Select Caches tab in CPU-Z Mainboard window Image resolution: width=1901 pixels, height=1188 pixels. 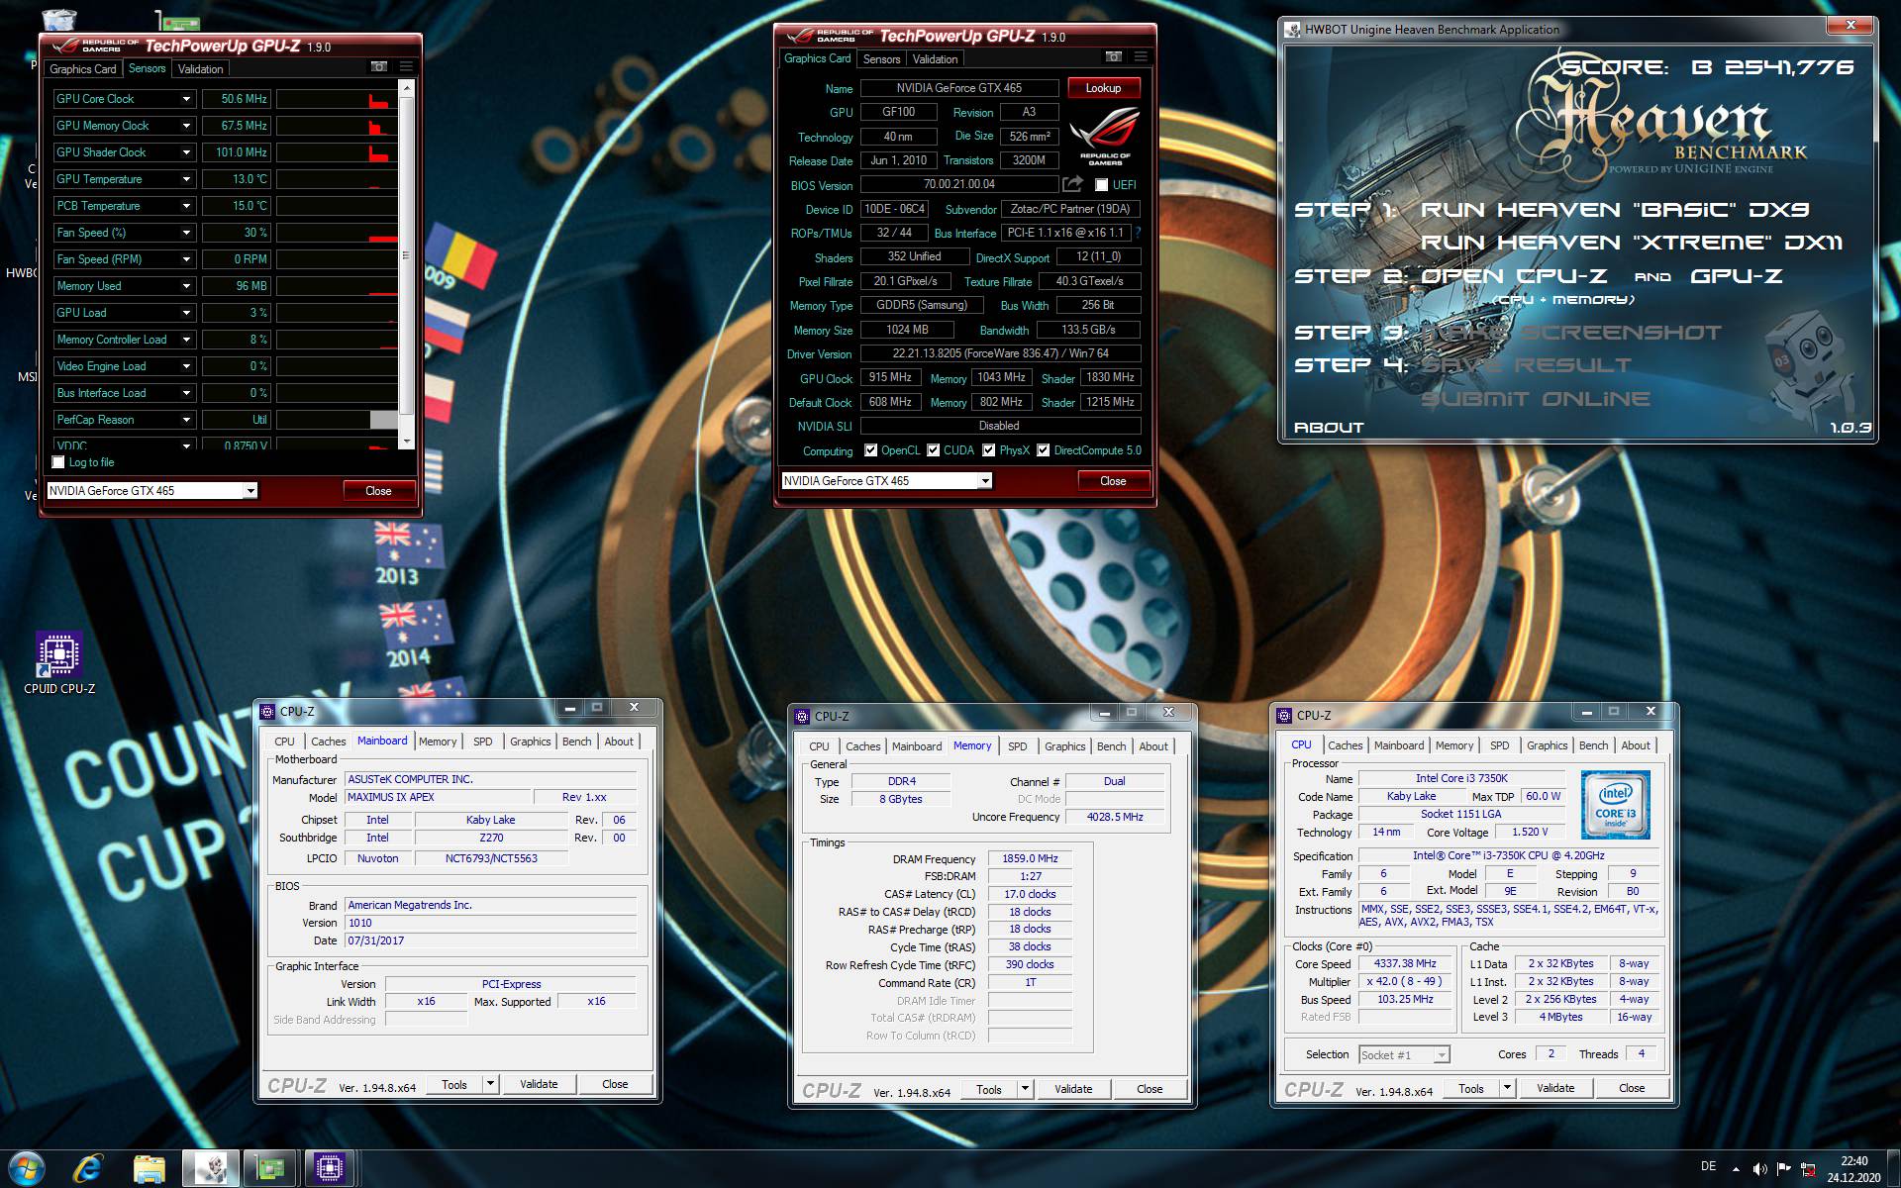(328, 742)
